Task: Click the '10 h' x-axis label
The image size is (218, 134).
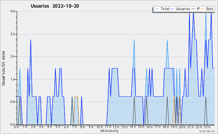Action: [100, 127]
